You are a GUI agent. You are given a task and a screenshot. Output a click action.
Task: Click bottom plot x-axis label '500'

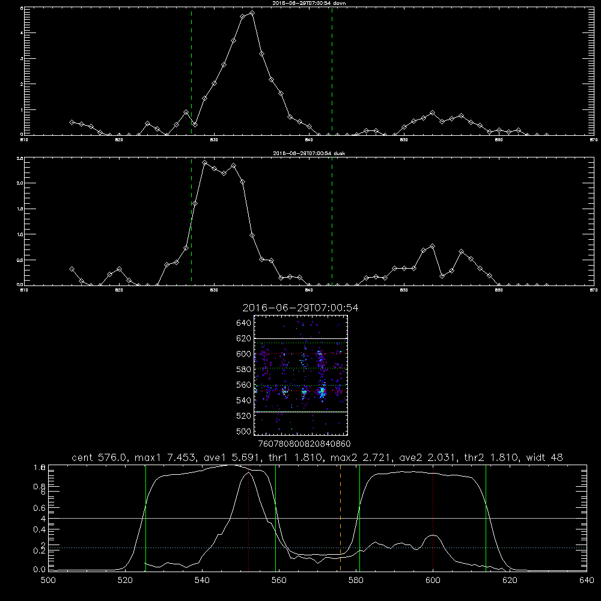pyautogui.click(x=48, y=581)
